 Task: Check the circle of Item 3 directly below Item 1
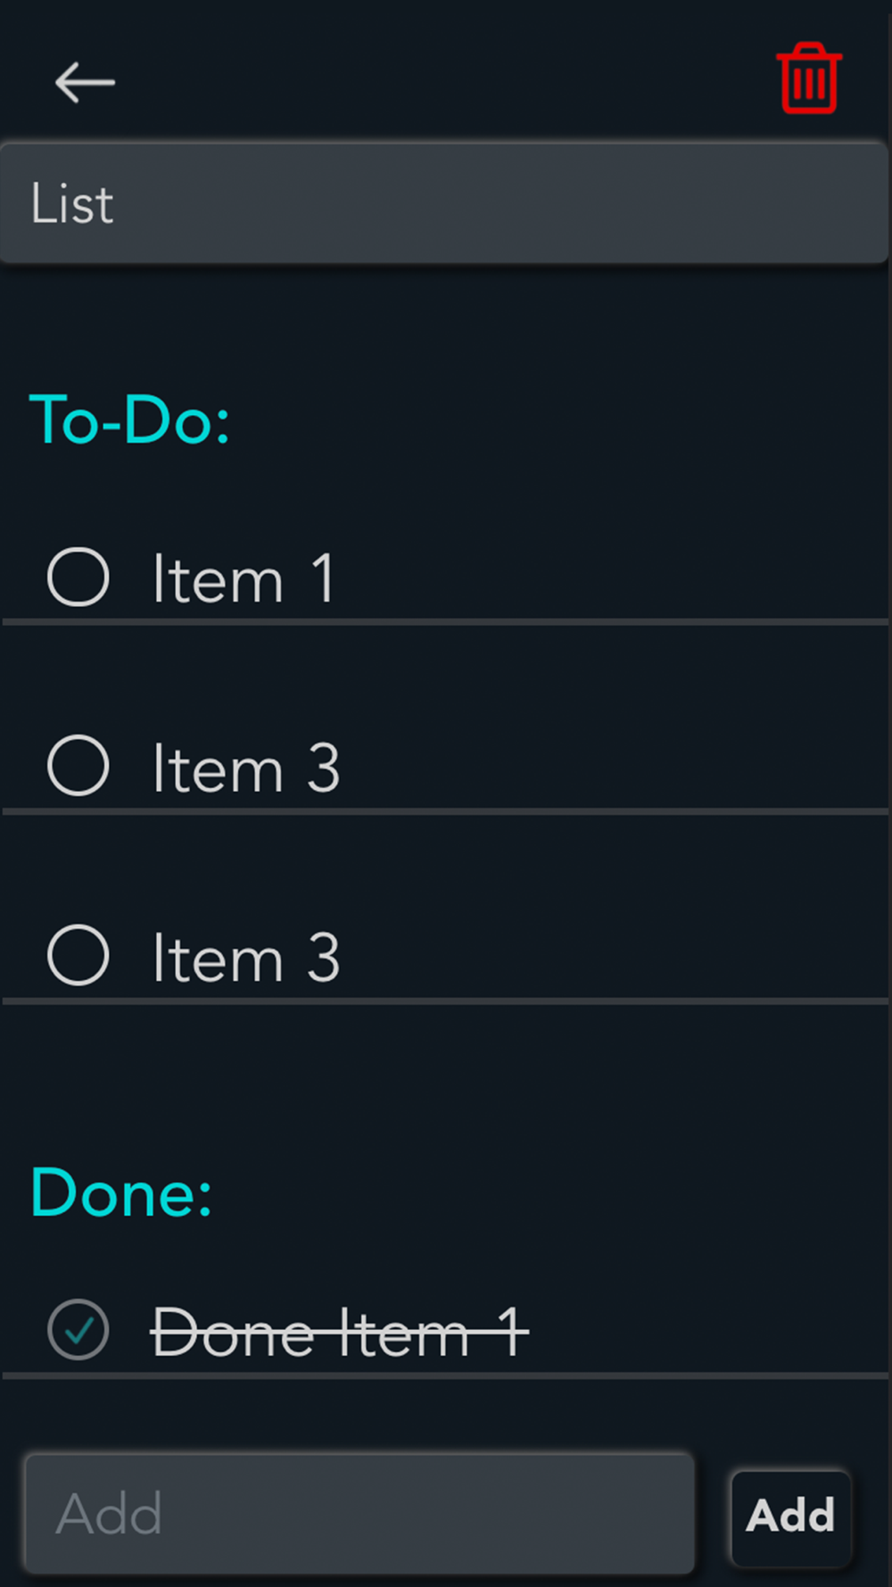pos(78,766)
